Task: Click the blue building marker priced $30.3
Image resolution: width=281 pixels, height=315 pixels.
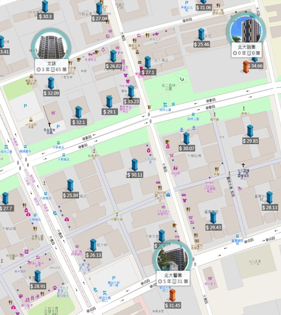Action: 45,7
